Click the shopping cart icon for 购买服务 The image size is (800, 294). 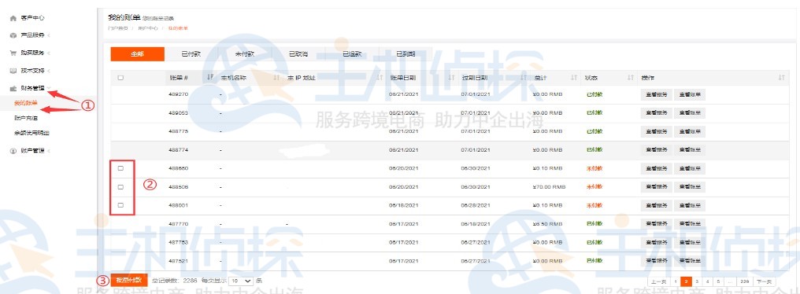pos(13,53)
